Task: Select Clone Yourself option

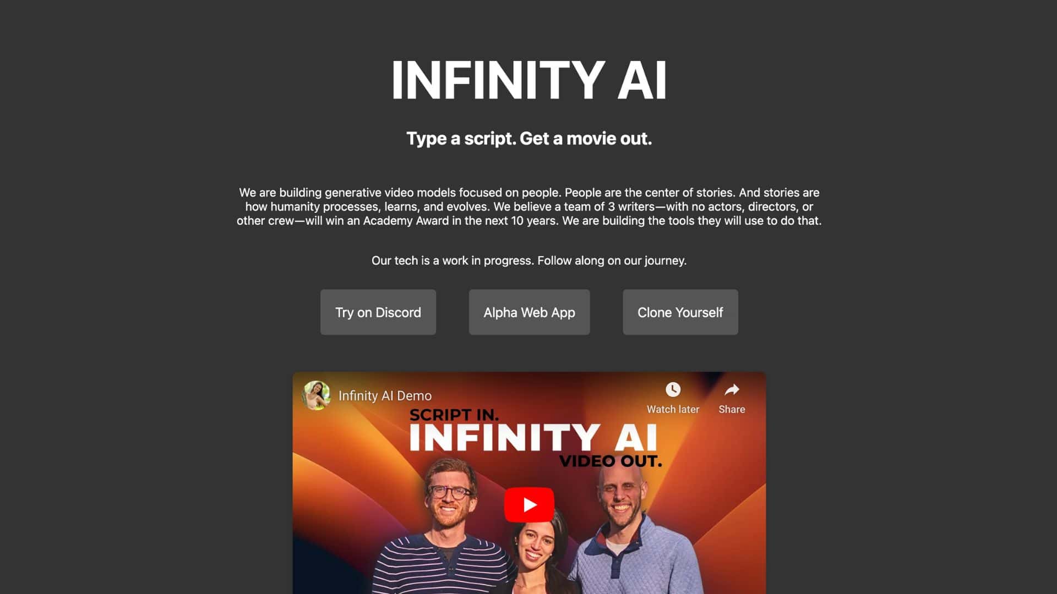Action: point(680,312)
